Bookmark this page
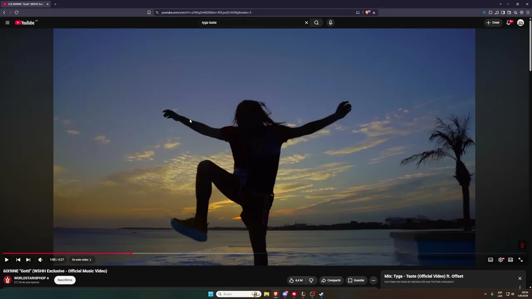Image resolution: width=532 pixels, height=299 pixels. [x=149, y=12]
